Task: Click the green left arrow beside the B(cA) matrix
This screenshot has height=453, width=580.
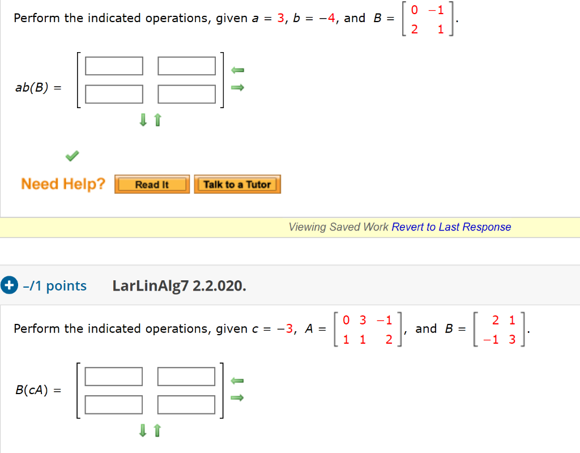Action: pos(237,381)
